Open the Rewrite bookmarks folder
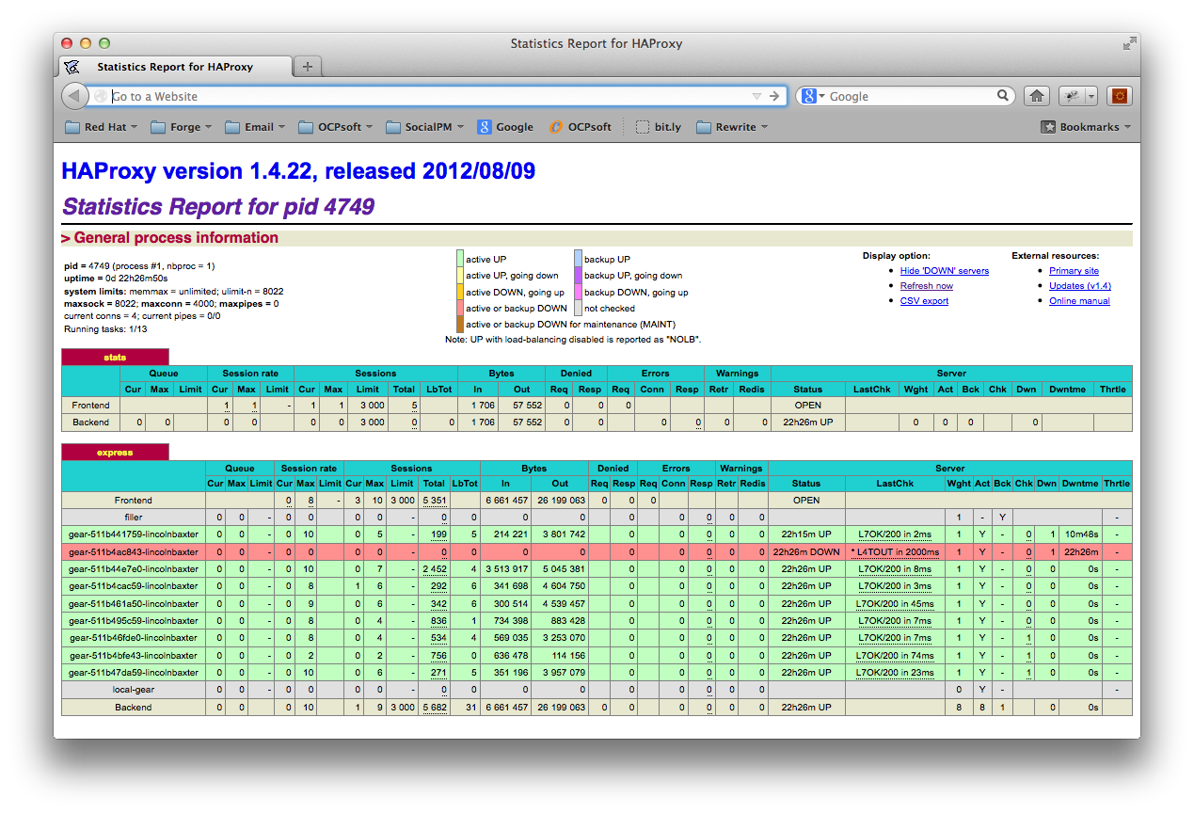1194x813 pixels. 732,127
